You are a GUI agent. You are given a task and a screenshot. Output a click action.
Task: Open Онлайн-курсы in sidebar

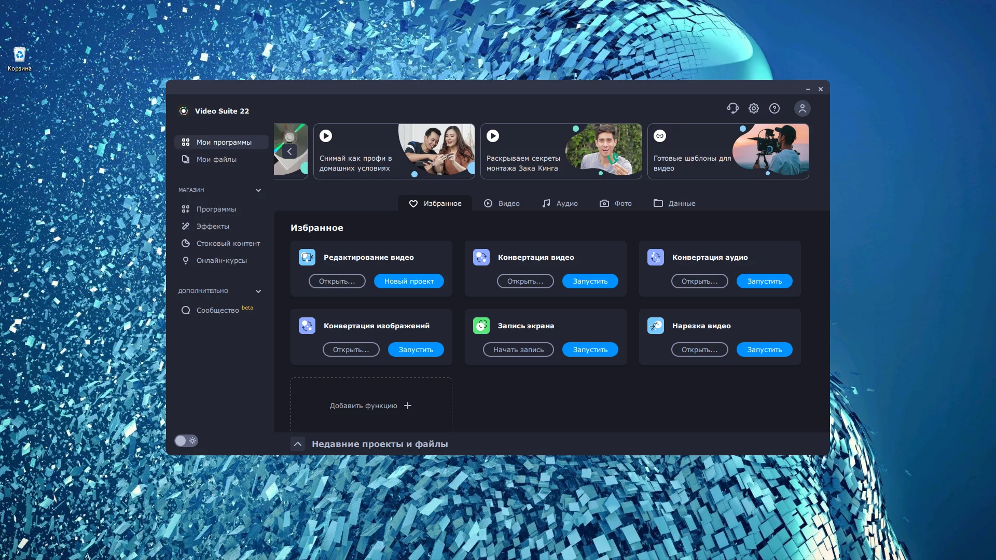222,260
